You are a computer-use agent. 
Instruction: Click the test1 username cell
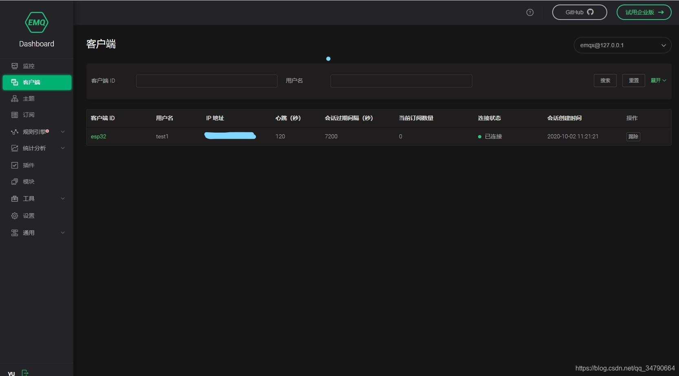[x=162, y=136]
